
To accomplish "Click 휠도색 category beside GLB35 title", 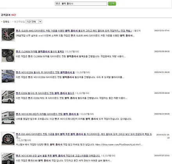I will pos(137,31).
